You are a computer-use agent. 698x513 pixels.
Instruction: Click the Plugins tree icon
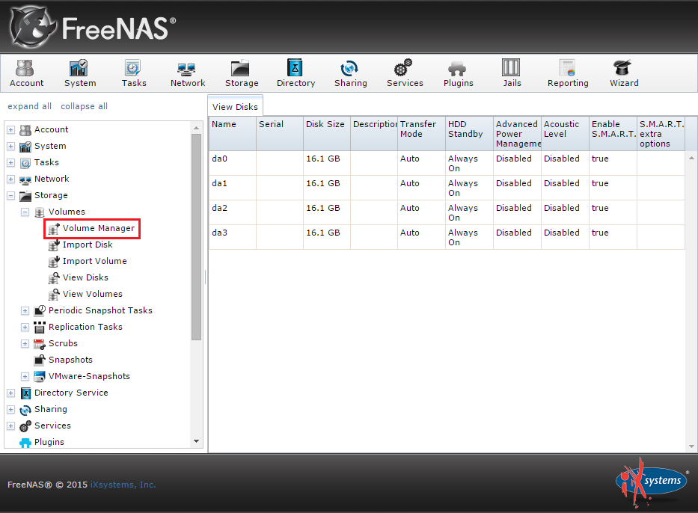25,442
